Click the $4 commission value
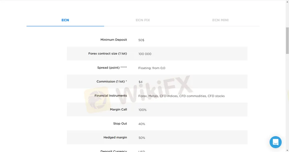The width and height of the screenshot is (289, 152). [140, 82]
